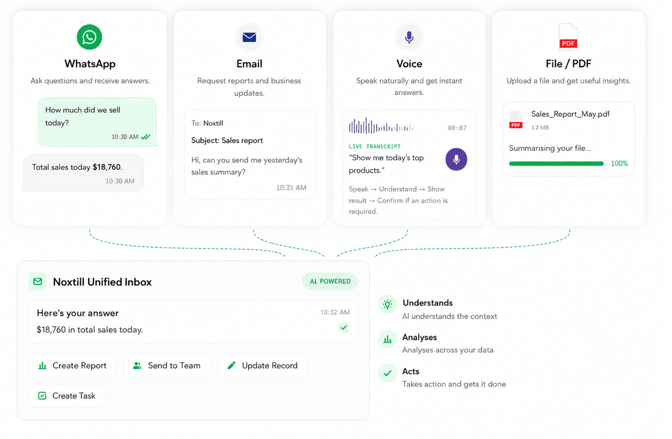Click the small PDF icon beside Sales_Report_May.pdf
This screenshot has height=439, width=672.
tap(516, 120)
